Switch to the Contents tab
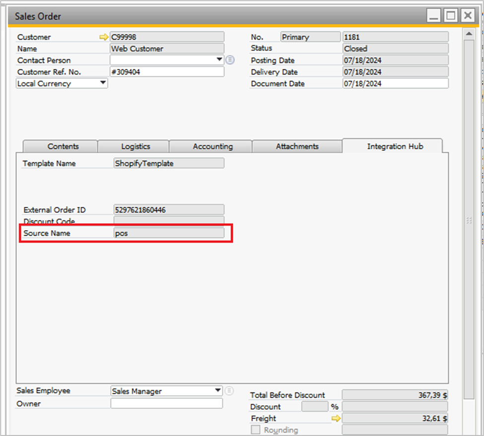 click(63, 146)
